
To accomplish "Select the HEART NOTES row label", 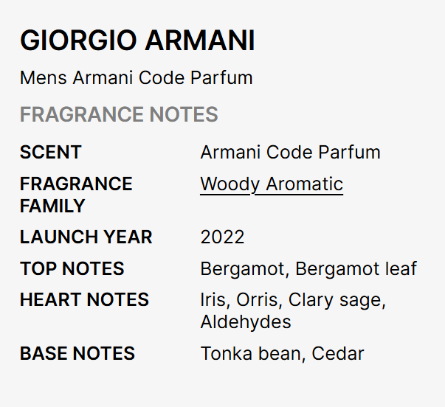I will pos(85,300).
